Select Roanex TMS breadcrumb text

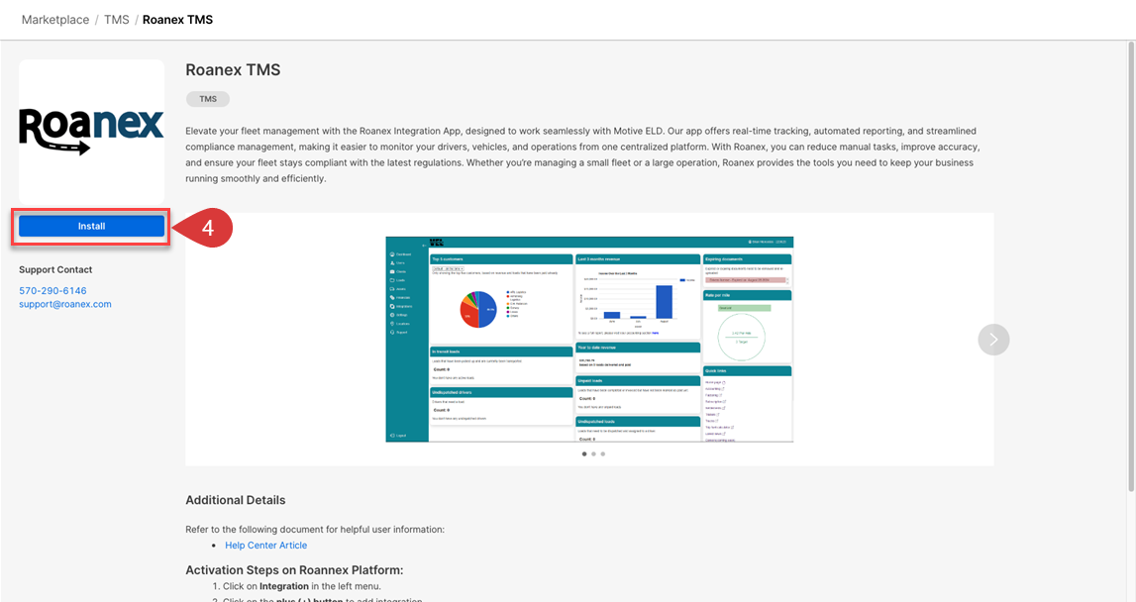pos(177,20)
